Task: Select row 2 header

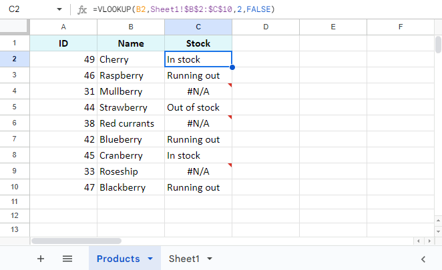Action: (15, 59)
